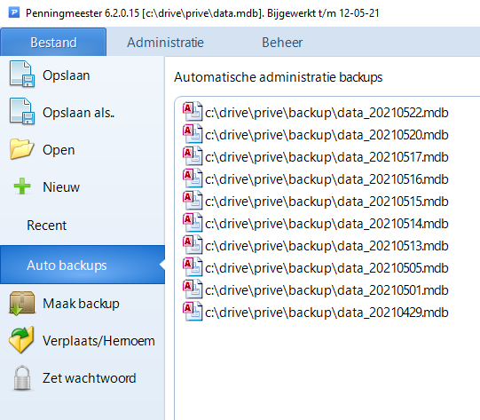Click file icon of data_20210515.mdb
The image size is (480, 420).
[193, 200]
